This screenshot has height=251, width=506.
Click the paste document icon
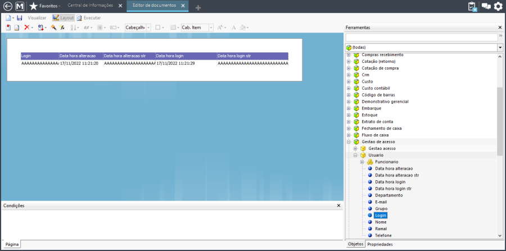[40, 28]
